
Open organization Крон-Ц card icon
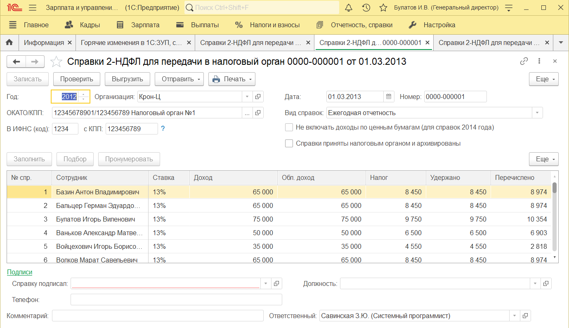[258, 97]
